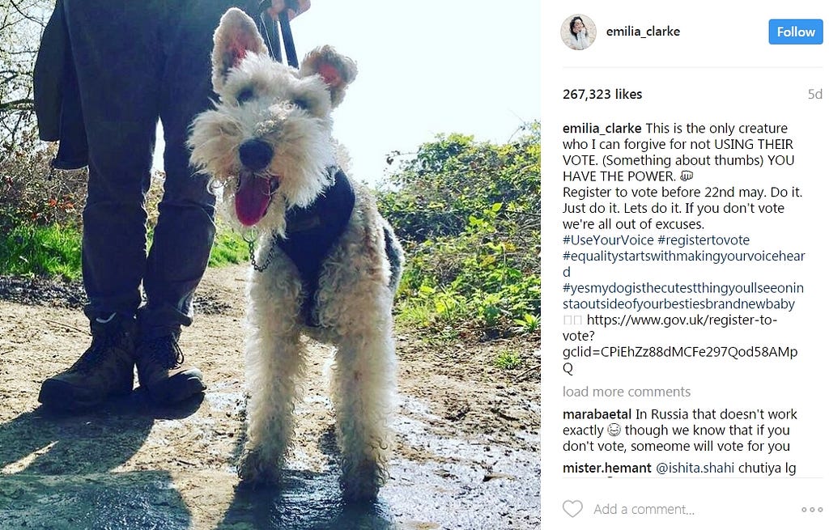
Task: Click the smiley emoji in marabaetal's comment
Action: [x=614, y=430]
